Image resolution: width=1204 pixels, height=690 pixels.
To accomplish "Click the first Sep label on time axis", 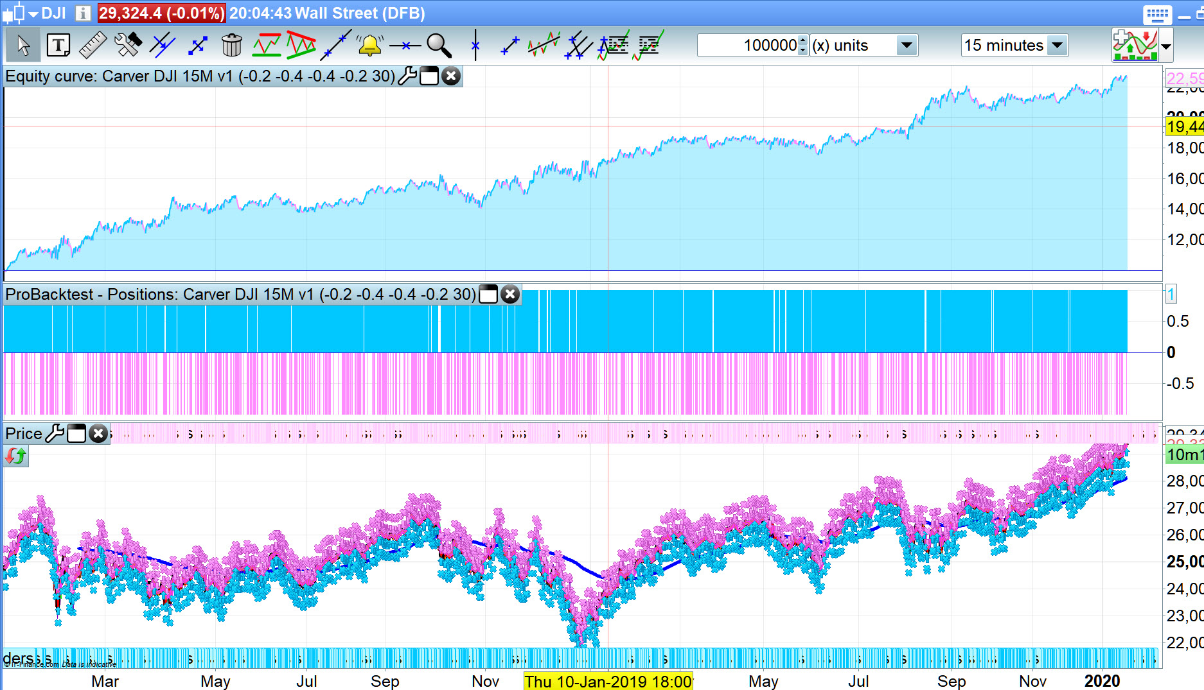I will click(385, 681).
